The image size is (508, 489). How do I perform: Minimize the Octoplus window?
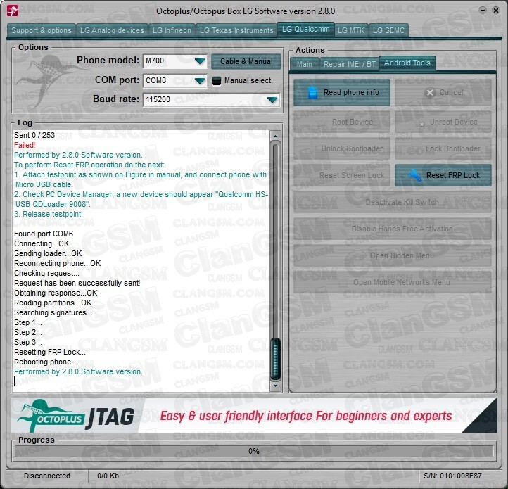pos(484,11)
